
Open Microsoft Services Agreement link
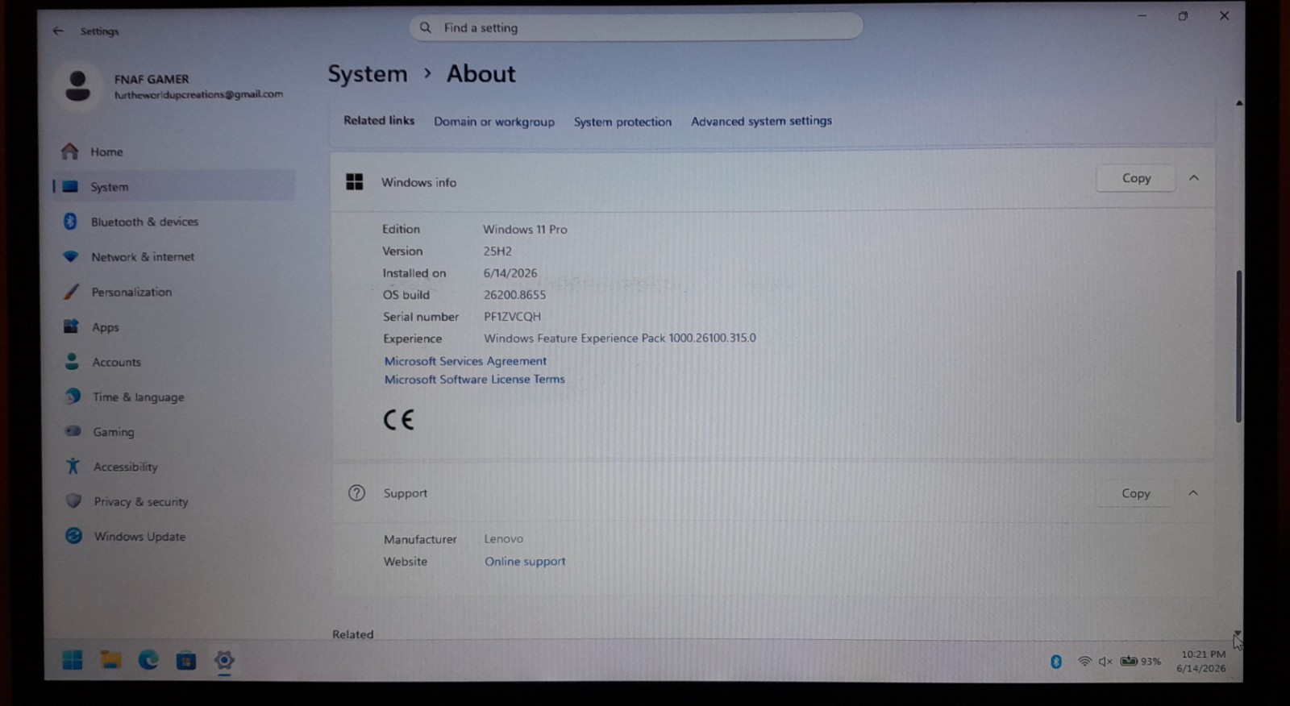465,361
